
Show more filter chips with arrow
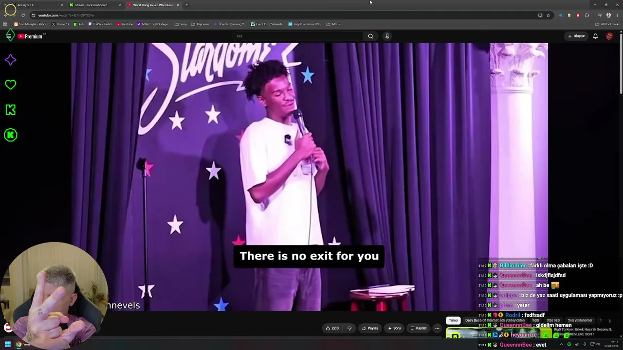pos(609,321)
